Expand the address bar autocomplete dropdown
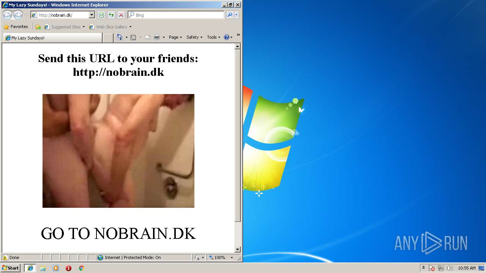The image size is (486, 273). pyautogui.click(x=92, y=15)
